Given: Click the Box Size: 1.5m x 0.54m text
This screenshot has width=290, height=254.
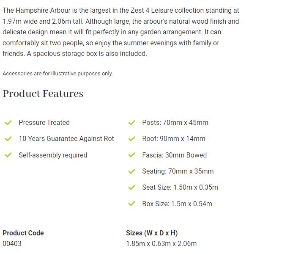Looking at the screenshot, I should [177, 204].
